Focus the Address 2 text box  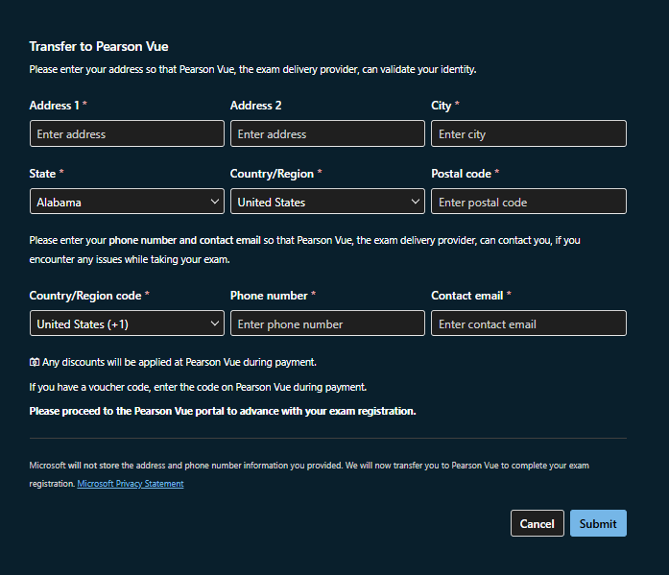coord(327,133)
